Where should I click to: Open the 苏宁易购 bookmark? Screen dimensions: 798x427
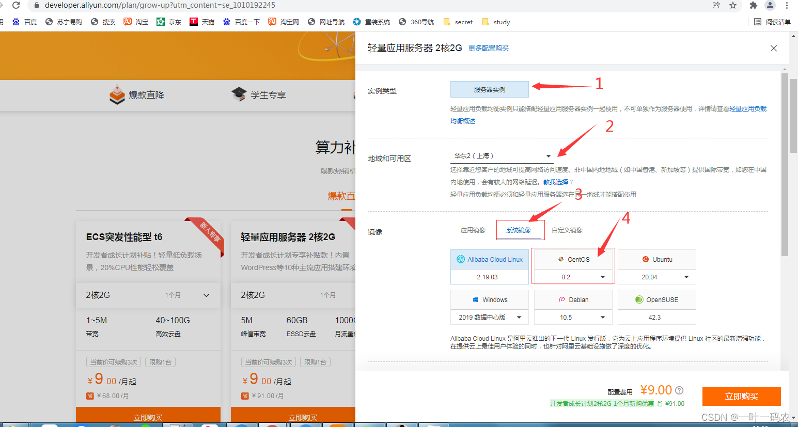tap(64, 22)
